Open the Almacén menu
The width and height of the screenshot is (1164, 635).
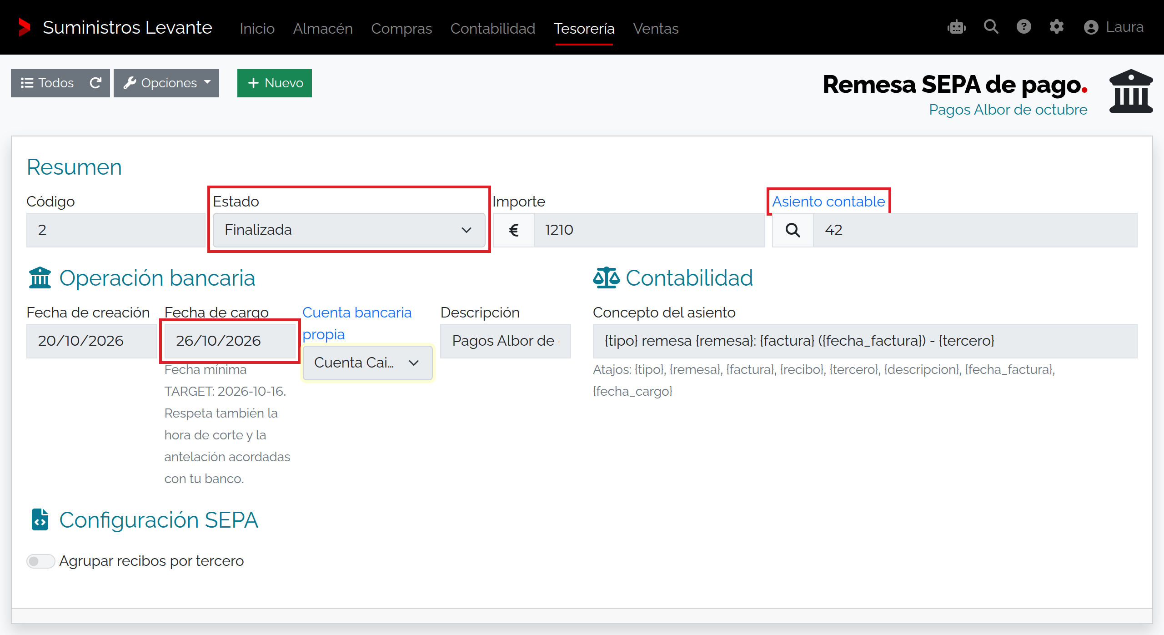tap(323, 28)
